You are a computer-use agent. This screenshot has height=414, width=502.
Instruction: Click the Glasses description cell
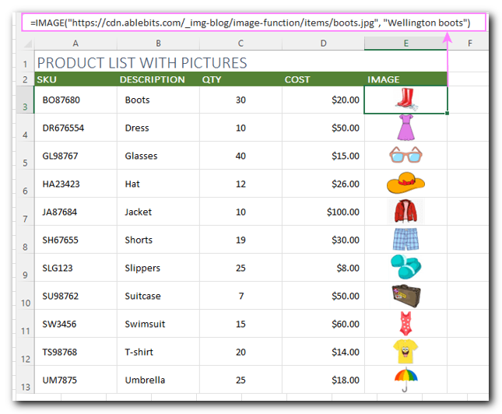pyautogui.click(x=158, y=156)
